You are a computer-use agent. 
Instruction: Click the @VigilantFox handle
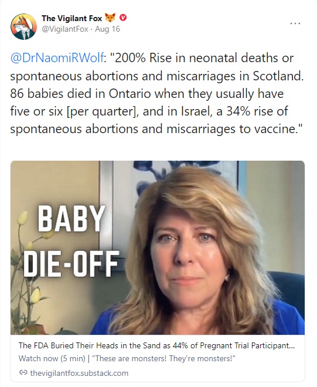(x=65, y=29)
